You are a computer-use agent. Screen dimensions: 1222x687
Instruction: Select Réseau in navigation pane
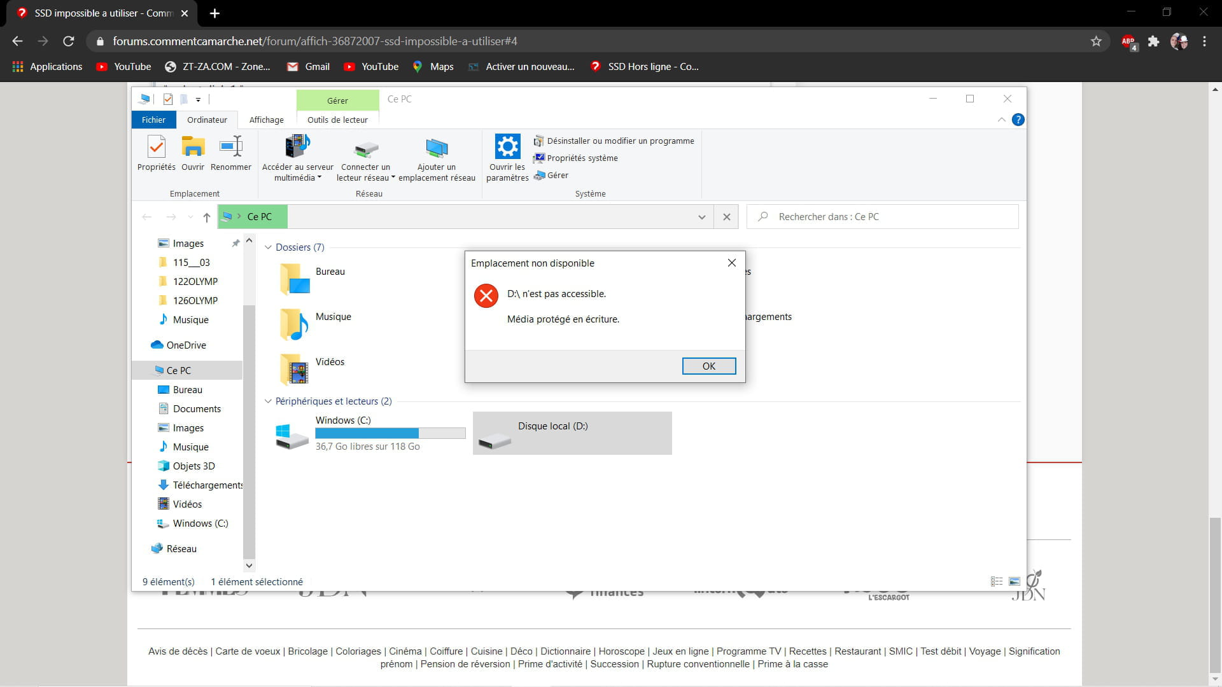pos(181,549)
